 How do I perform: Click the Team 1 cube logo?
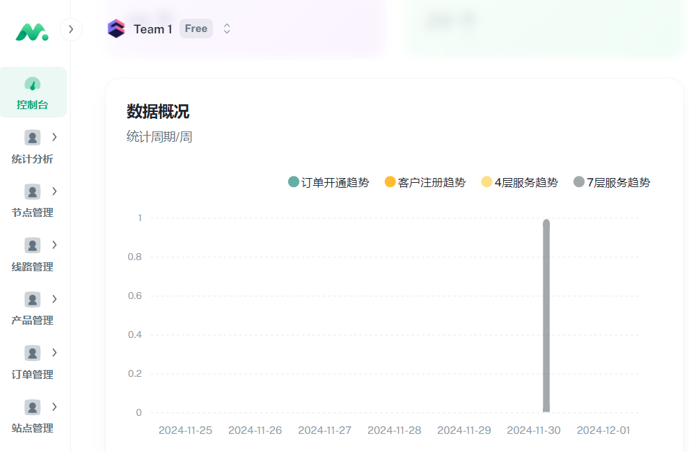click(x=116, y=29)
